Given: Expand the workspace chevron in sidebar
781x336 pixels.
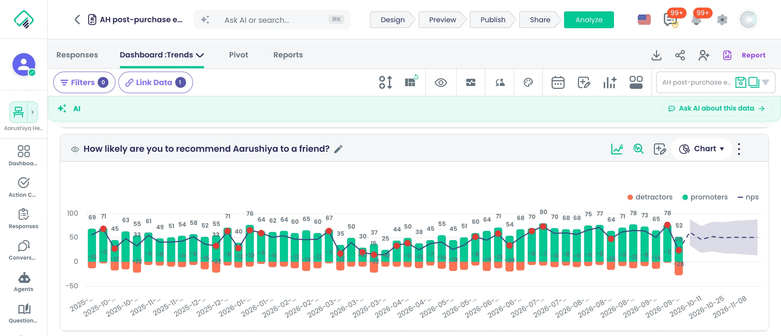Looking at the screenshot, I should (33, 112).
